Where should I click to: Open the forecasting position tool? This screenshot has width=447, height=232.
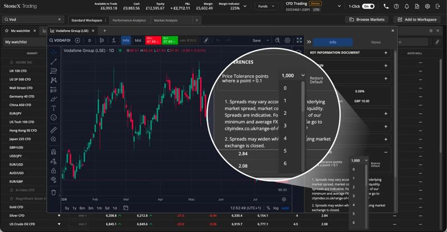[x=54, y=90]
